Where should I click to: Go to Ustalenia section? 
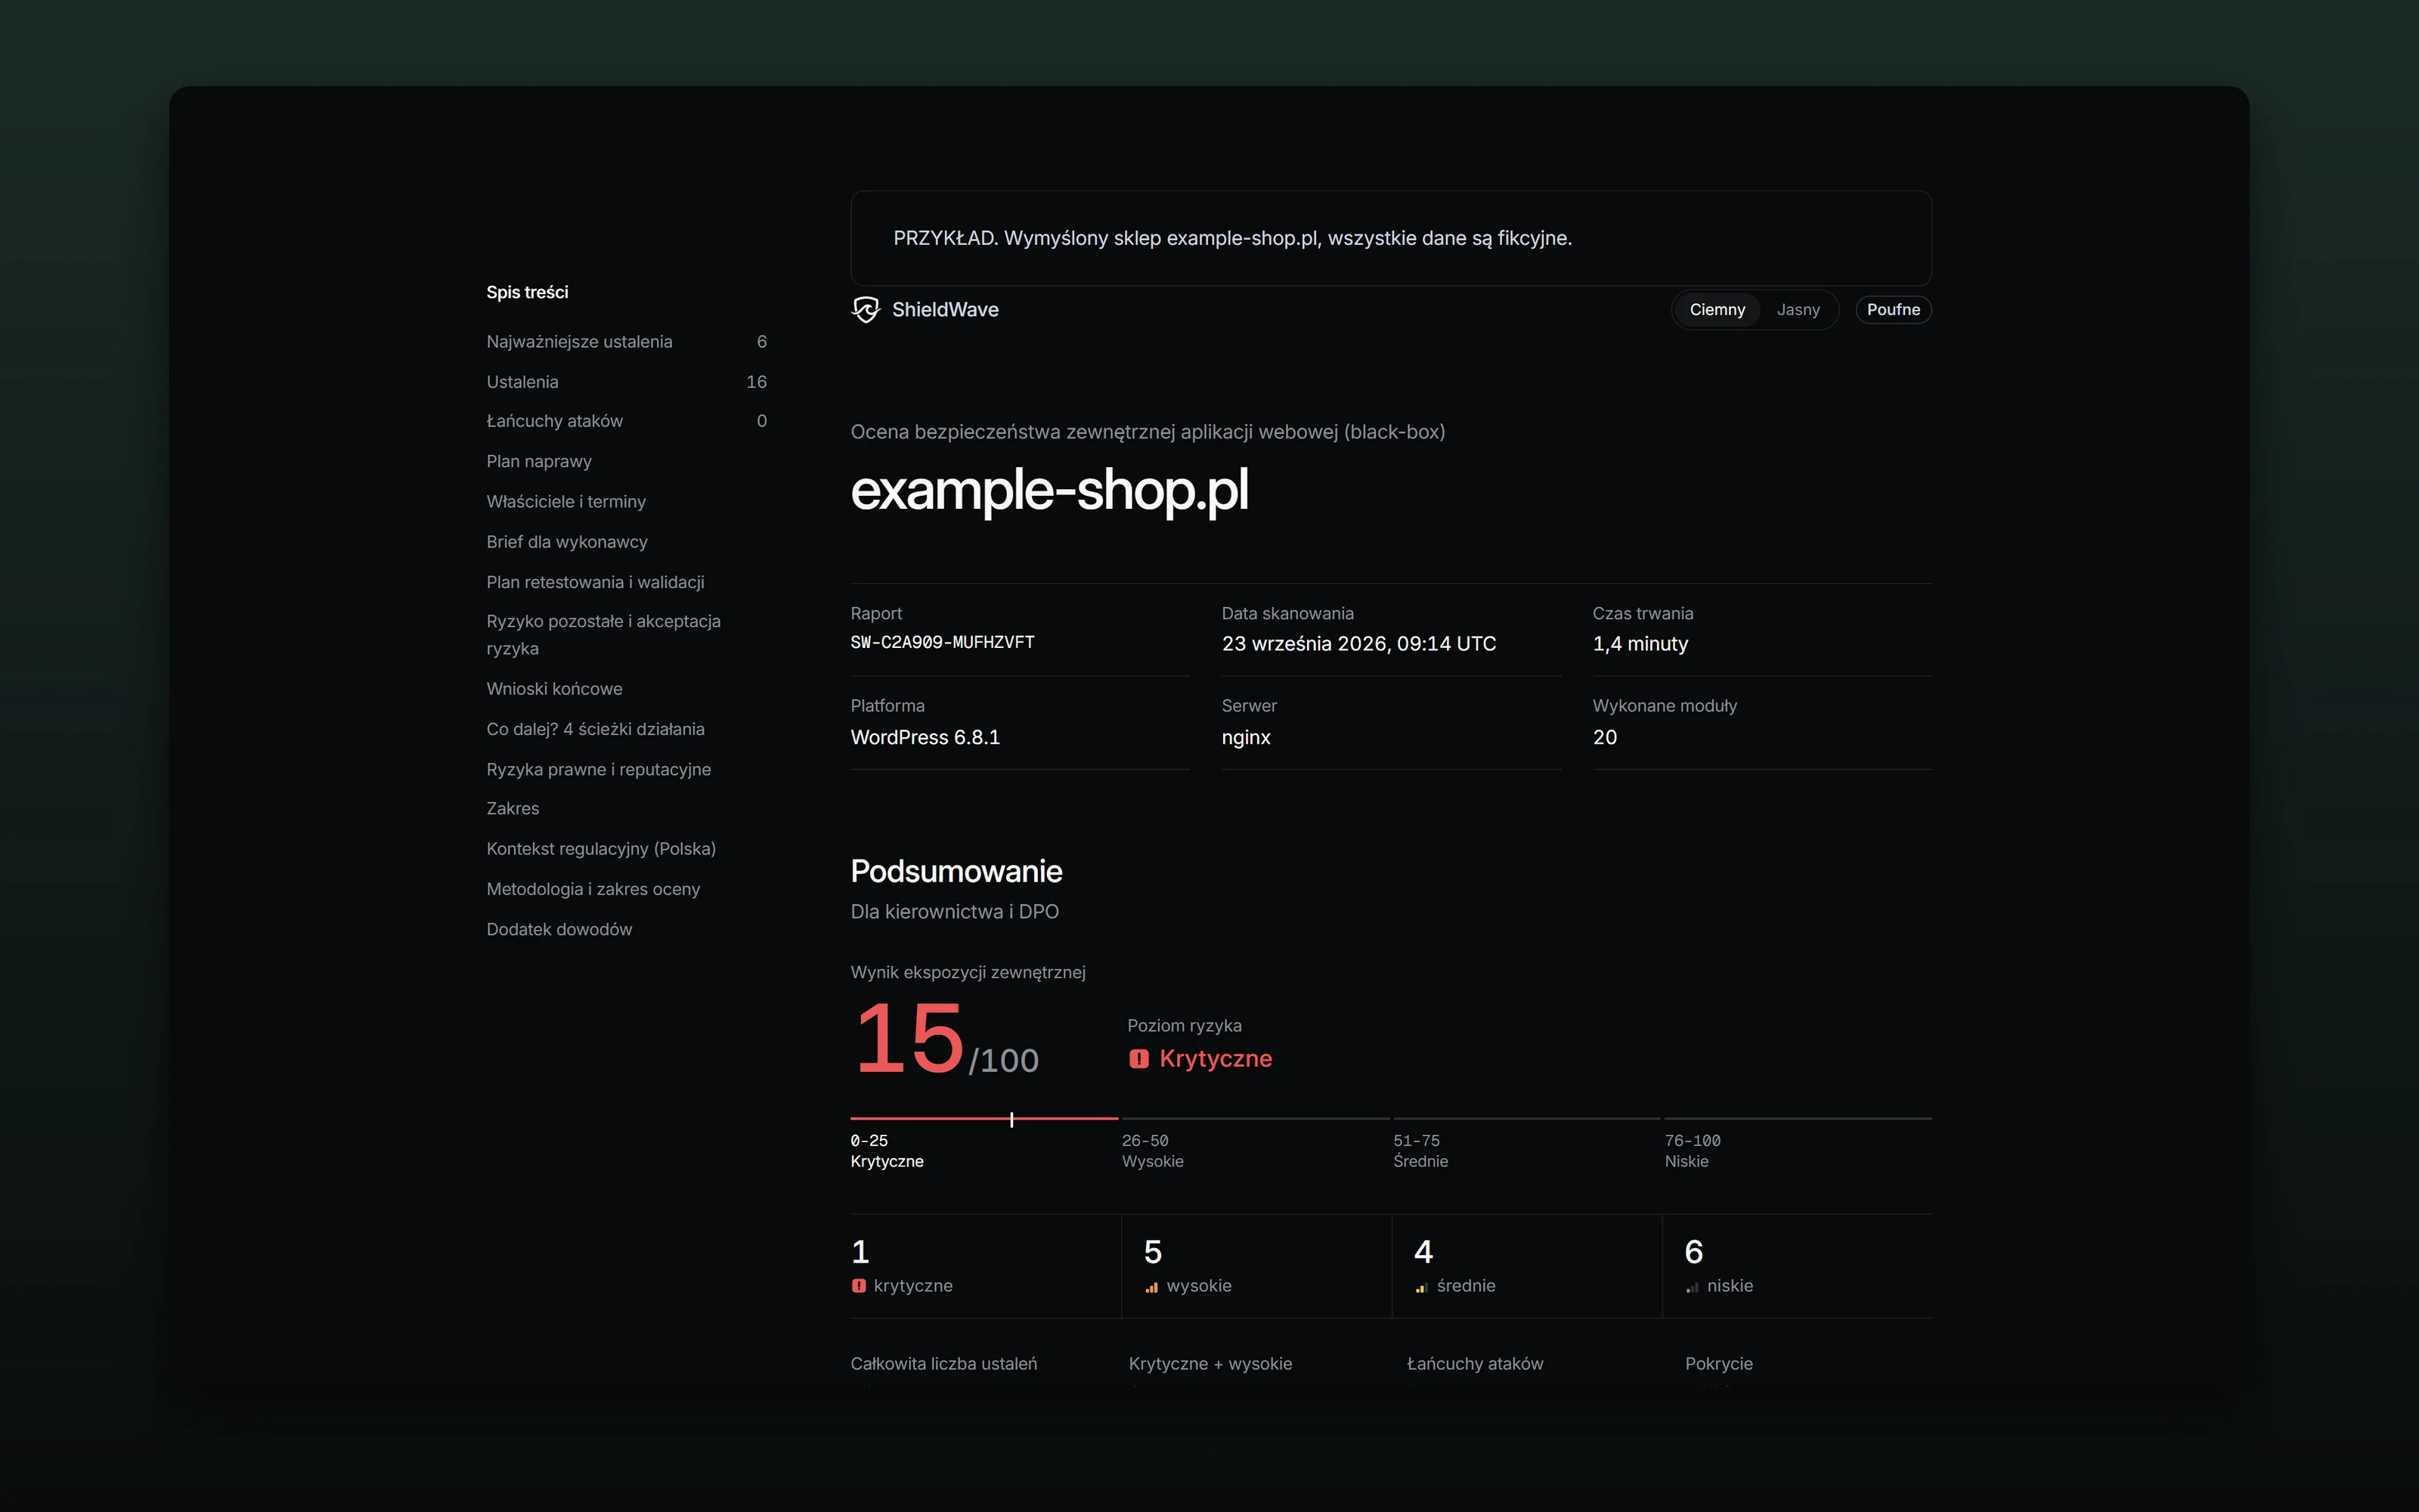627,382
